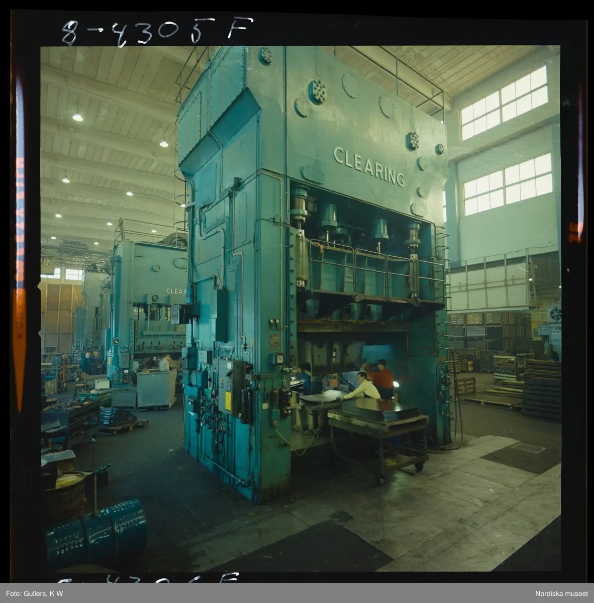Click the grey bin beside the background press
594x603 pixels.
tap(156, 387)
